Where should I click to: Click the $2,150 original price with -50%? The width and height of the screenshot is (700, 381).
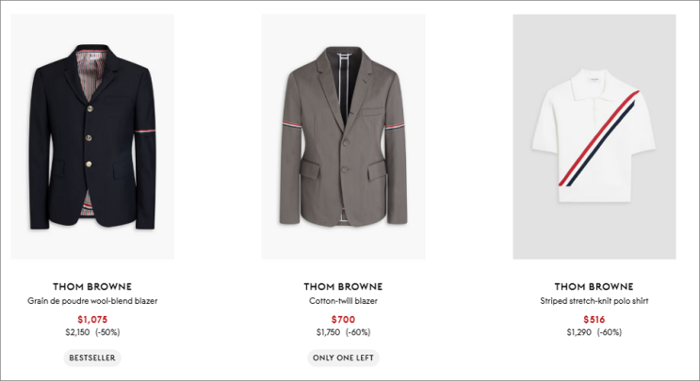point(92,332)
